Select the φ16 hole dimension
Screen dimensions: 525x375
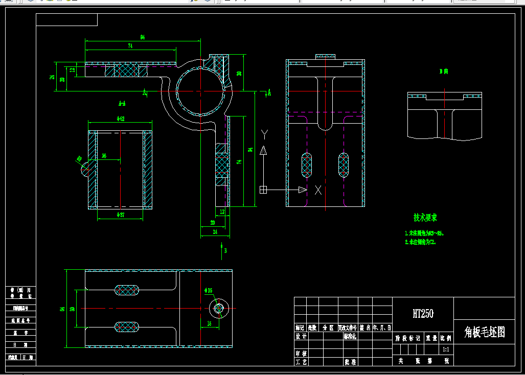208,290
